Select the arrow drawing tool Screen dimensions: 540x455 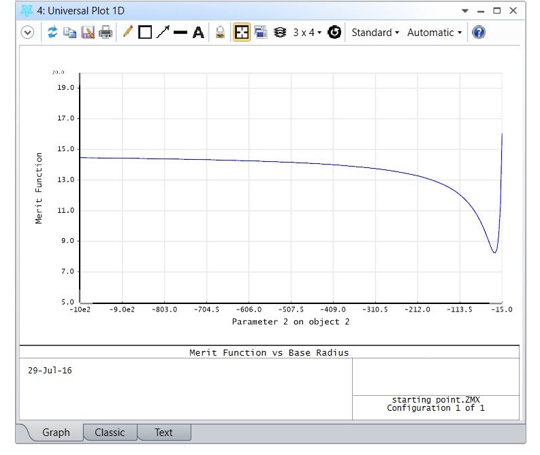click(x=162, y=33)
